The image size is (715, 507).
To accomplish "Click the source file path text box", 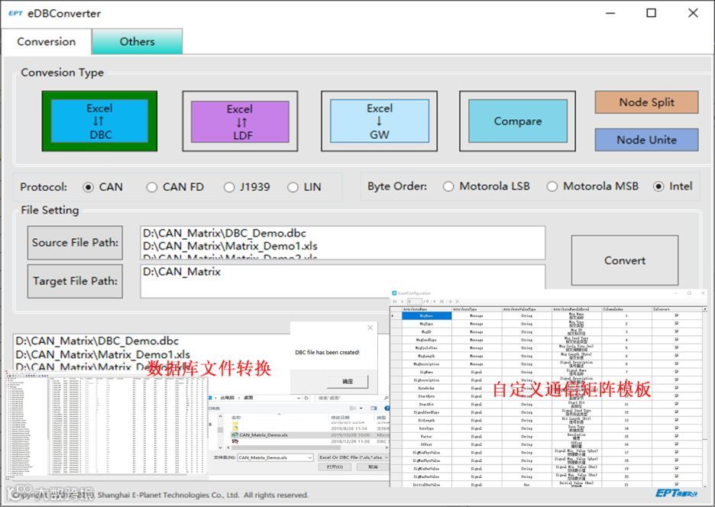I will (x=342, y=243).
